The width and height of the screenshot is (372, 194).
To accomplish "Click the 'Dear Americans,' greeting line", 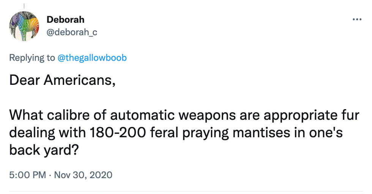I will point(62,80).
